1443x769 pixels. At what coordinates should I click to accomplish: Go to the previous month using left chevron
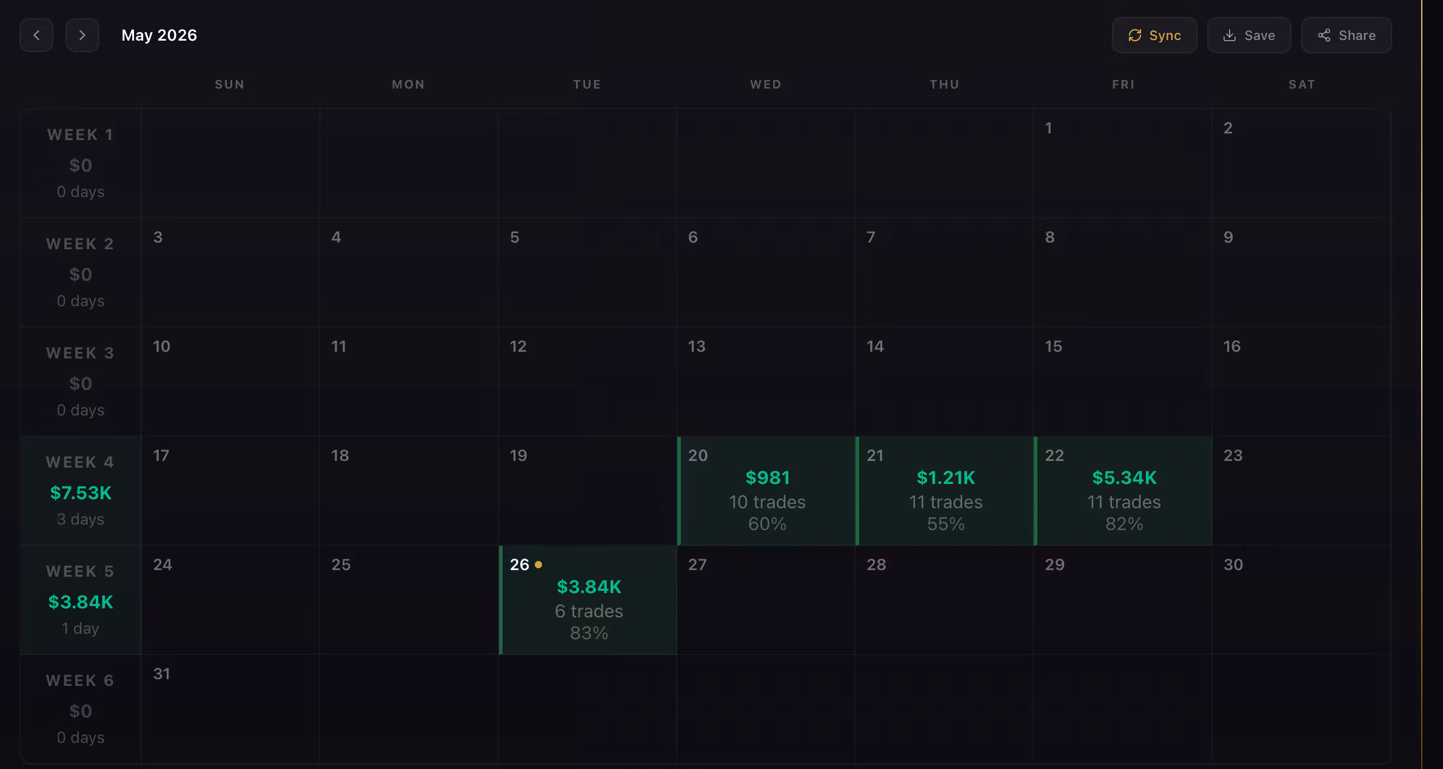click(36, 35)
